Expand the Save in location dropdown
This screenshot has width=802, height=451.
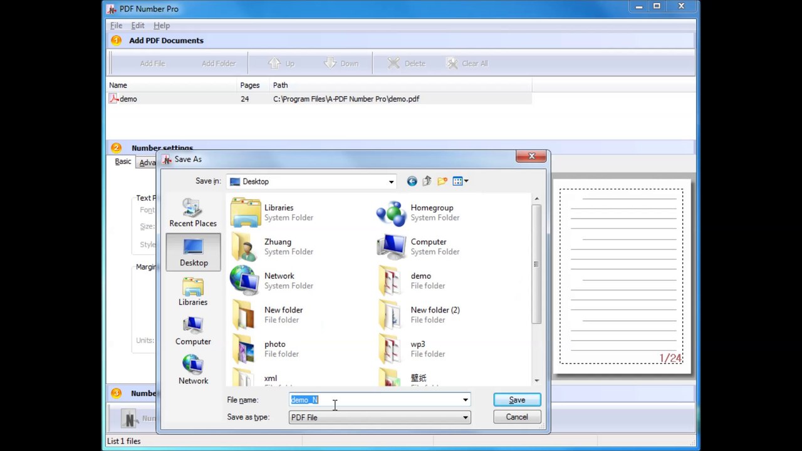click(391, 182)
